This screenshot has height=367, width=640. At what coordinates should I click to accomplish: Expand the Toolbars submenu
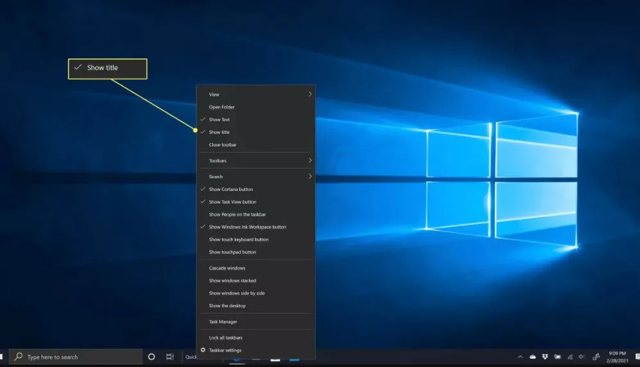[x=256, y=160]
